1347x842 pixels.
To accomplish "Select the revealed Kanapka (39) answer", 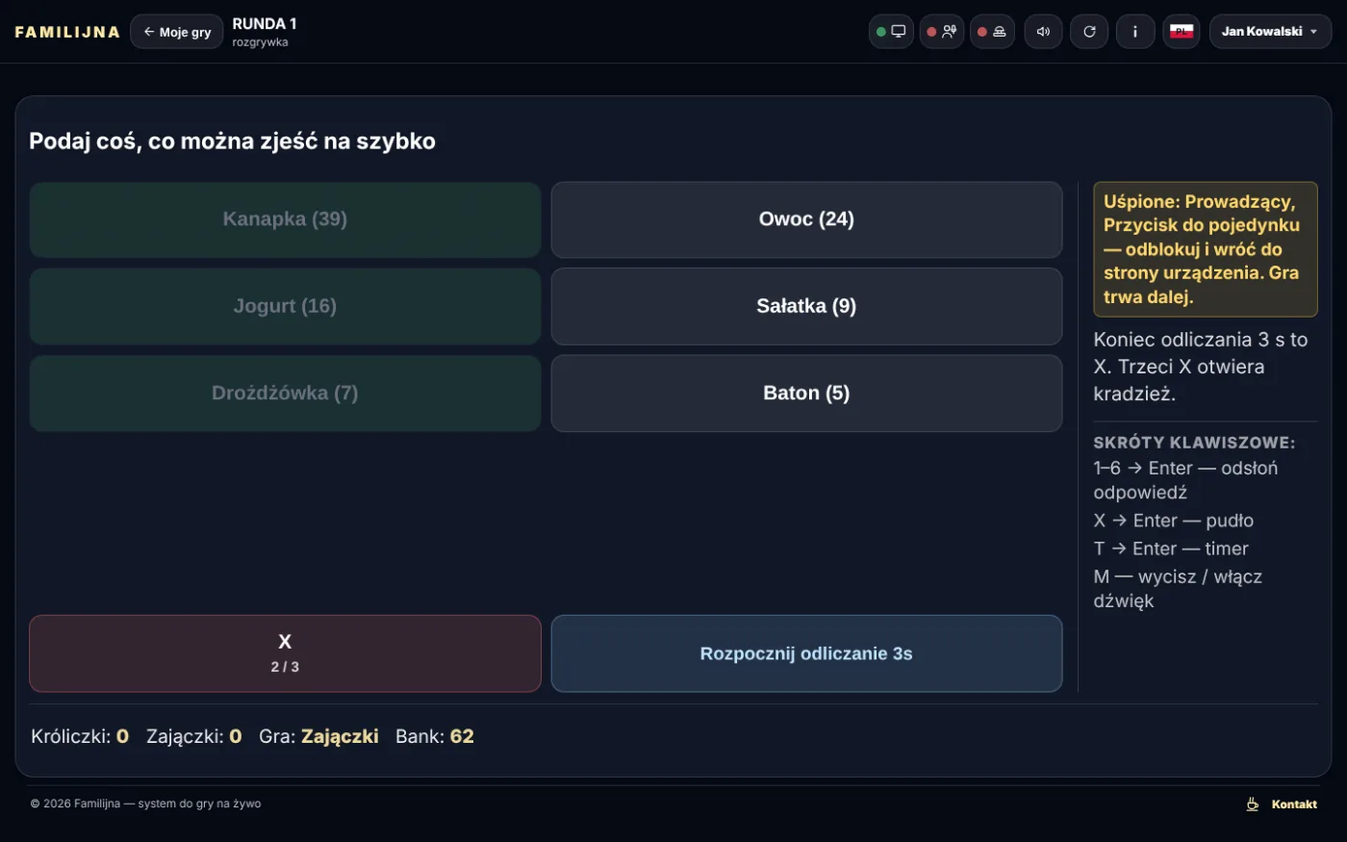I will tap(285, 219).
